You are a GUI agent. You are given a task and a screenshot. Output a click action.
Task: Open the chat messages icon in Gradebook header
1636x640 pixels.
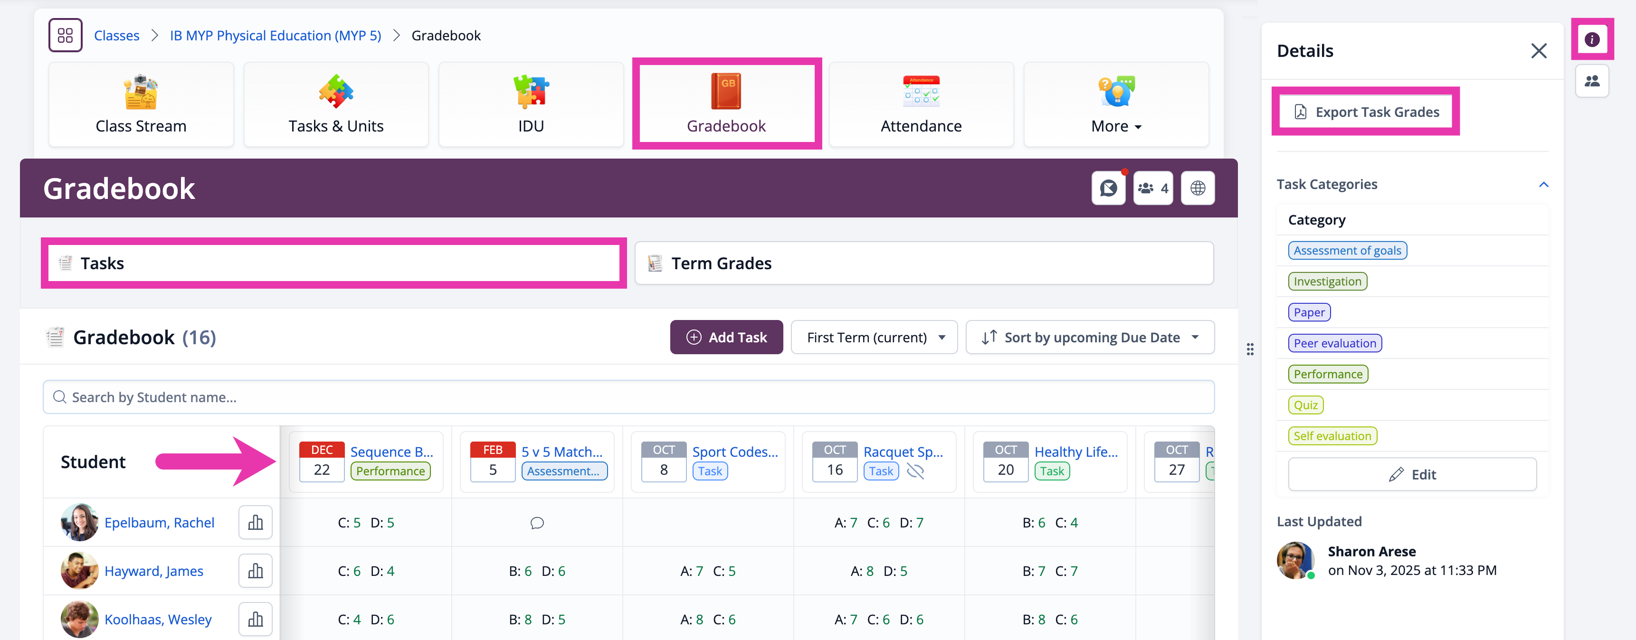coord(1108,188)
